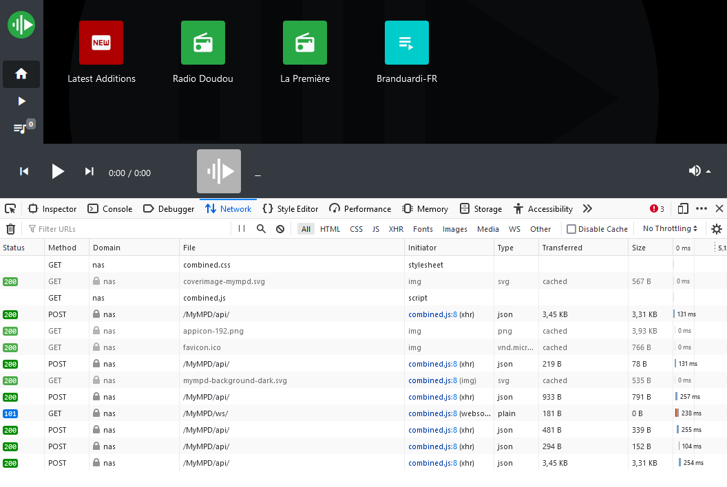Viewport: 727px width, 487px height.
Task: Open request blocking icon
Action: (280, 229)
